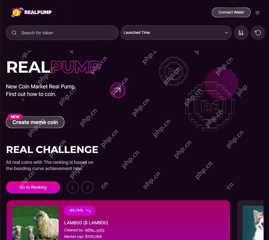This screenshot has width=269, height=240.
Task: Click the search magnifier icon
Action: (14, 33)
